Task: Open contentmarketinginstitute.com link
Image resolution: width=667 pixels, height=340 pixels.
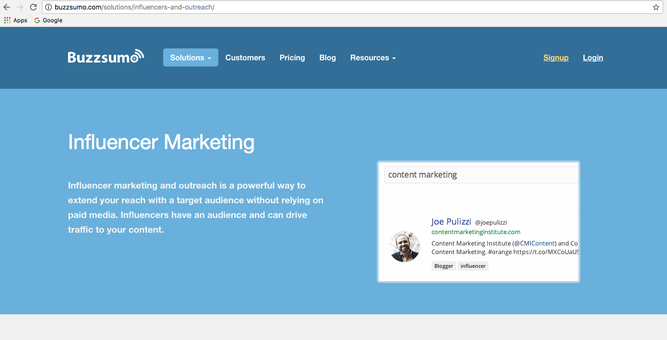Action: click(476, 232)
